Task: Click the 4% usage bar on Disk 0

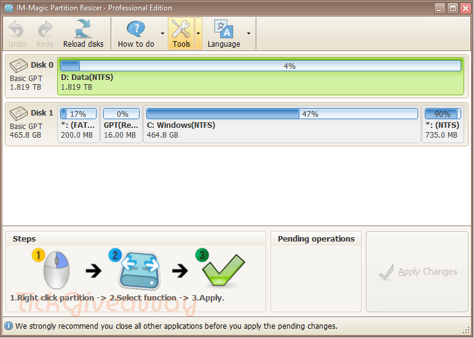Action: click(261, 66)
